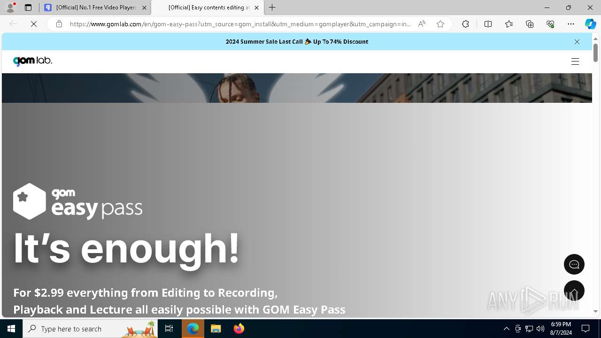Open the clock showing 6:59 PM
The image size is (601, 338).
[x=561, y=329]
